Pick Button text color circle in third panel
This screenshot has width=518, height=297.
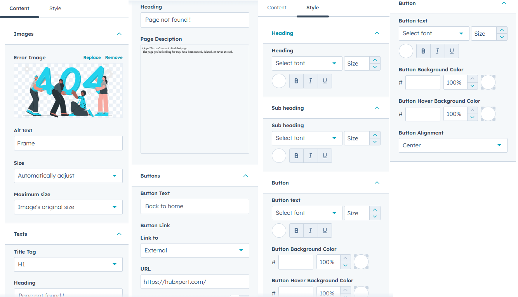279,231
